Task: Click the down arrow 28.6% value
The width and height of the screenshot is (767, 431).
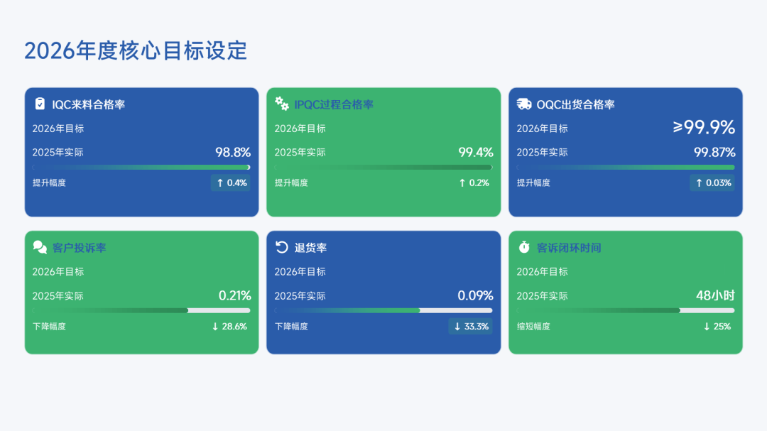Action: 229,327
